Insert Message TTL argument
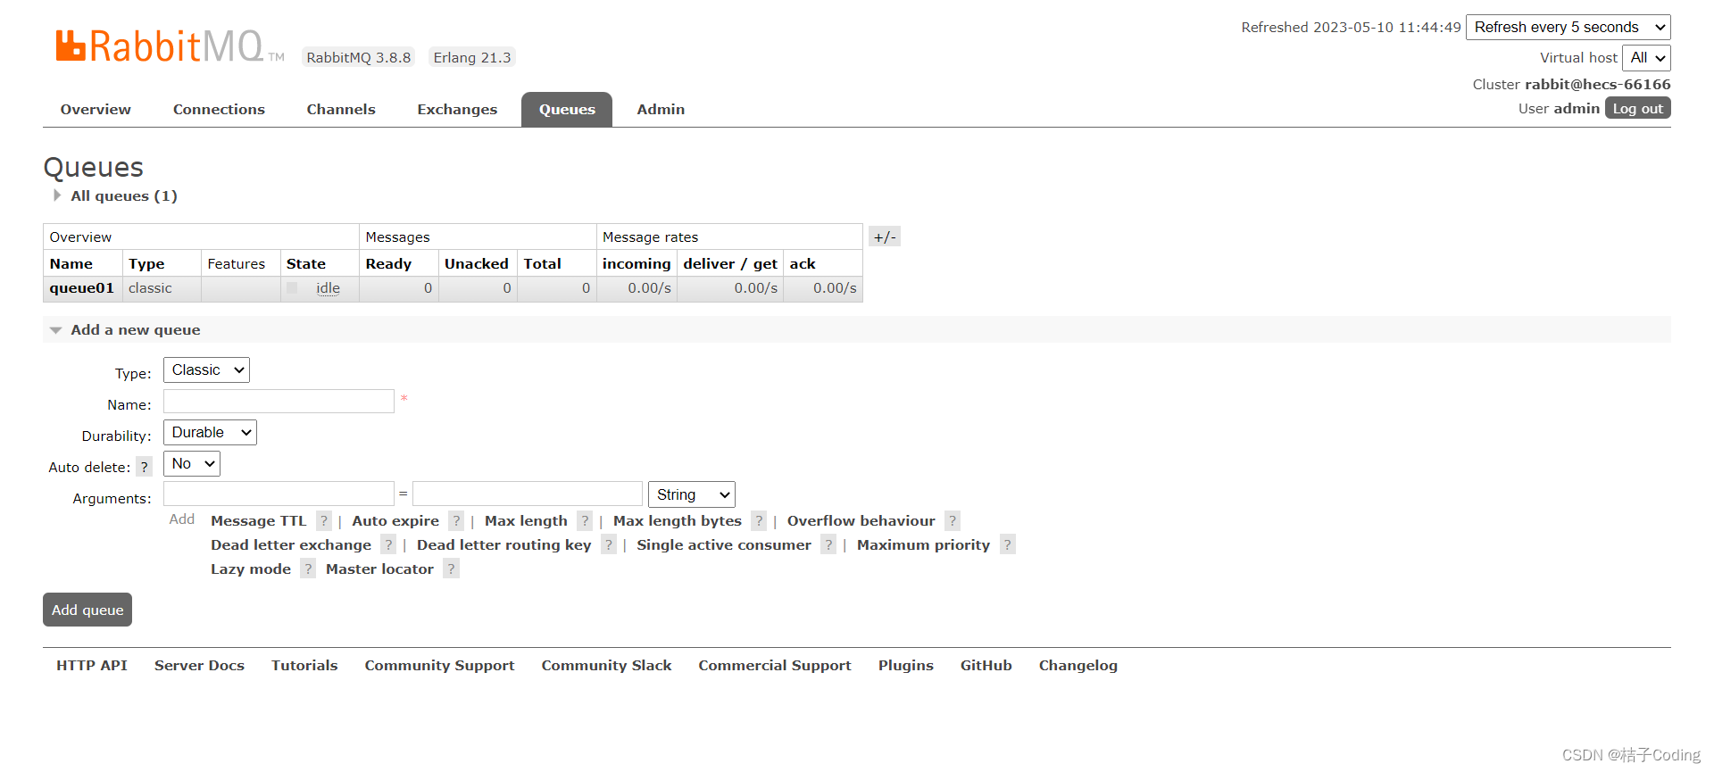 (258, 521)
